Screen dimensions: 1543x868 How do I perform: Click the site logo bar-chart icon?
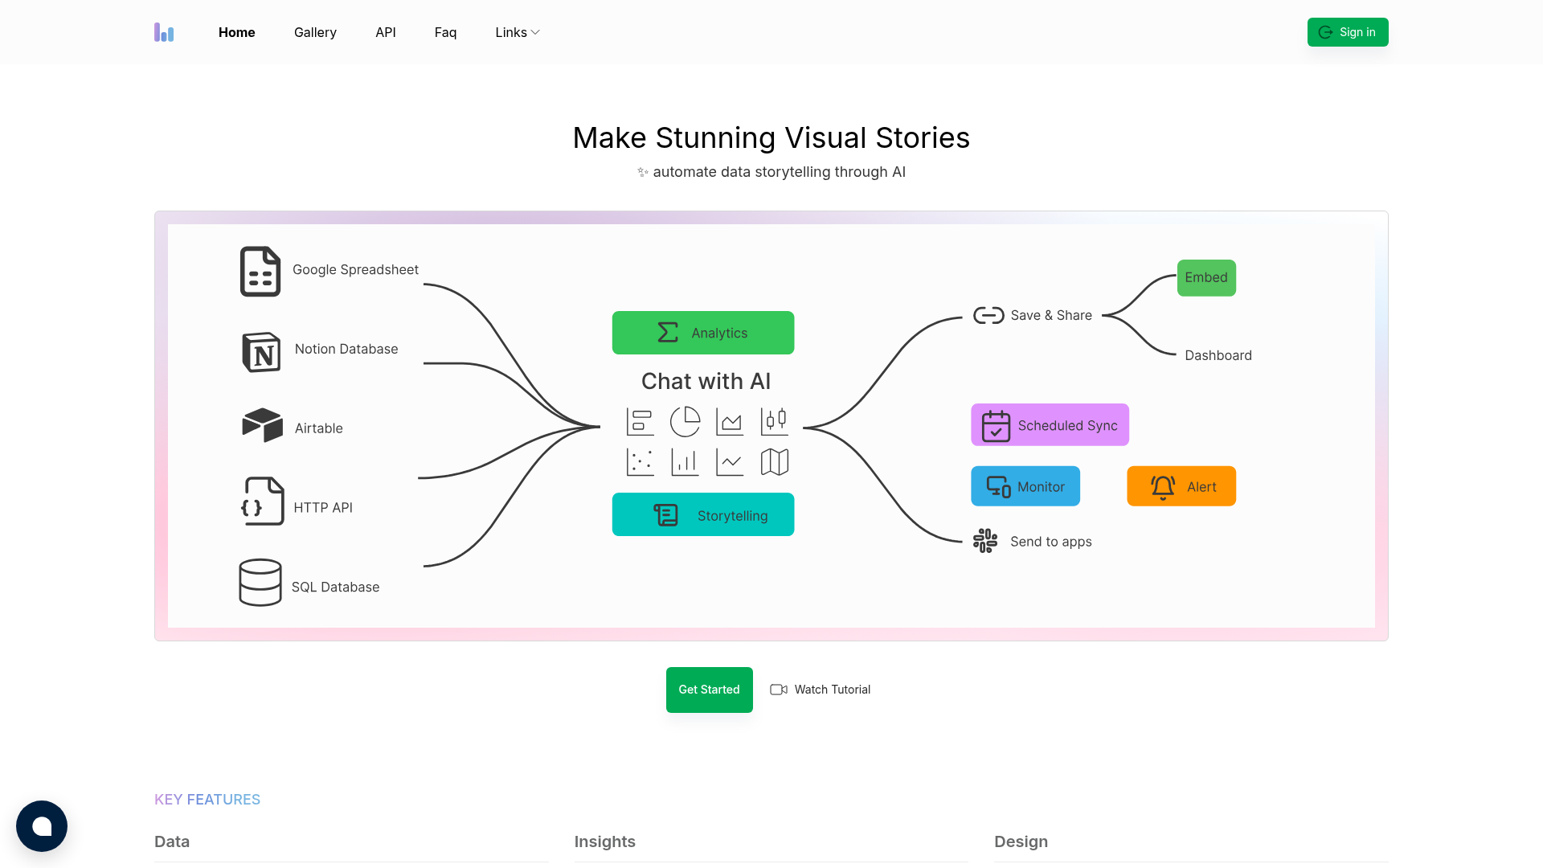tap(164, 32)
